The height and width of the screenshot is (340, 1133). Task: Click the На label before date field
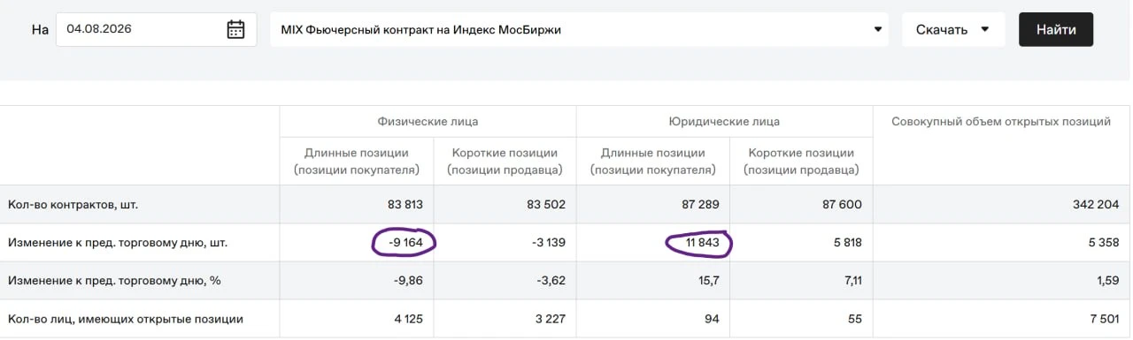(40, 29)
